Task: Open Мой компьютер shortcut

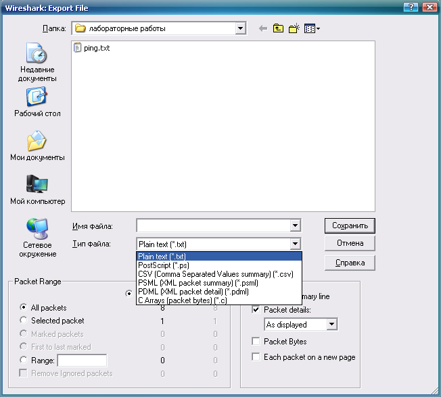Action: (37, 190)
